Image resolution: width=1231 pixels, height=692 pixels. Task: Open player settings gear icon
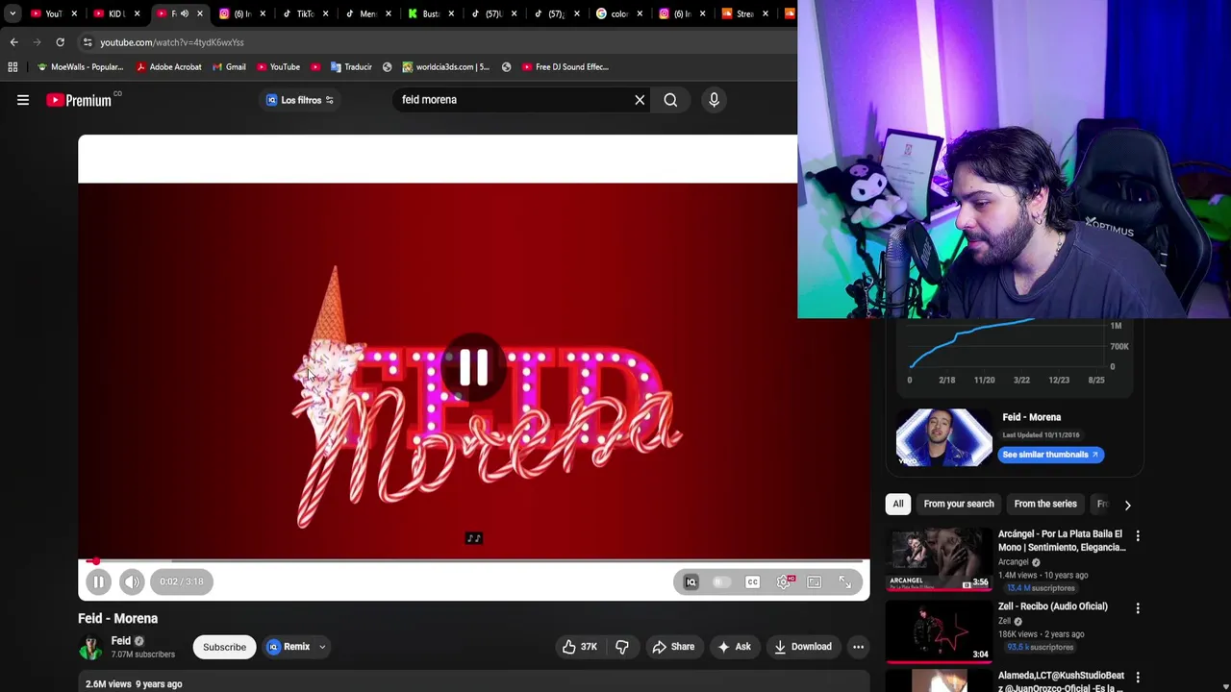pyautogui.click(x=784, y=581)
